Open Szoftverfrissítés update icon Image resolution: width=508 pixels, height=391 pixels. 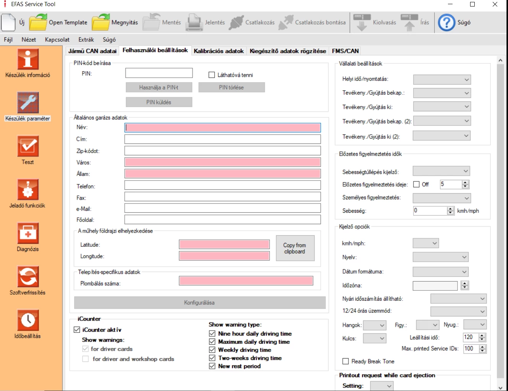pyautogui.click(x=28, y=277)
